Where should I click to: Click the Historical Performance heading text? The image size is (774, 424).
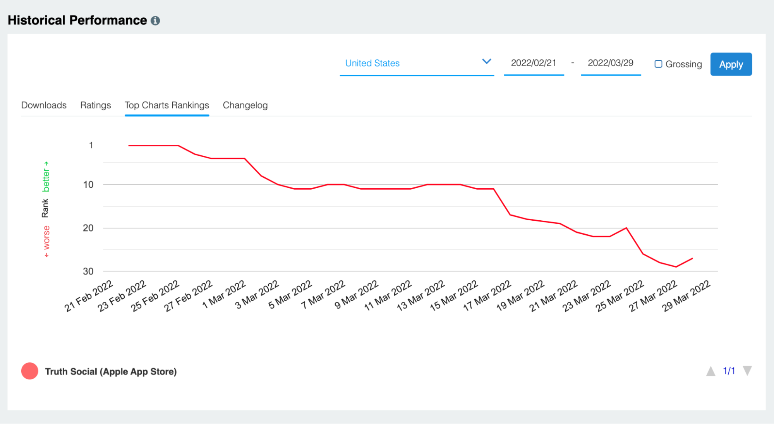click(77, 20)
